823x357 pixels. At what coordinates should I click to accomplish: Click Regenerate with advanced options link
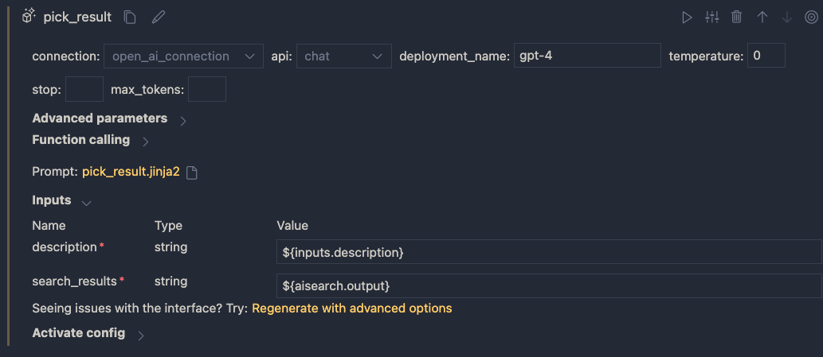click(x=351, y=308)
